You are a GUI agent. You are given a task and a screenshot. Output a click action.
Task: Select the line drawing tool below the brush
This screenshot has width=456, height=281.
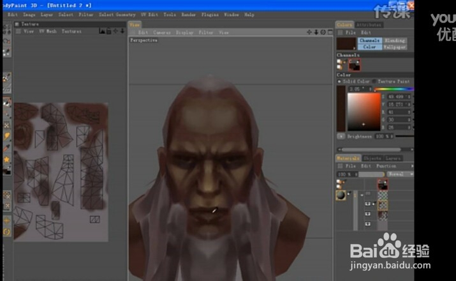[x=6, y=89]
